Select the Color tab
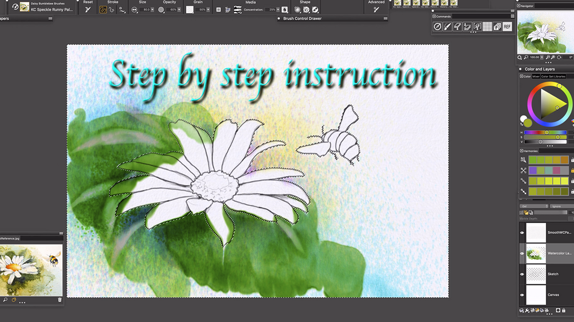 pyautogui.click(x=525, y=76)
